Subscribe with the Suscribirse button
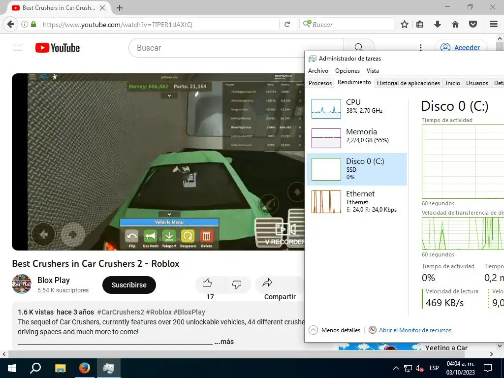This screenshot has height=378, width=504. [x=129, y=285]
